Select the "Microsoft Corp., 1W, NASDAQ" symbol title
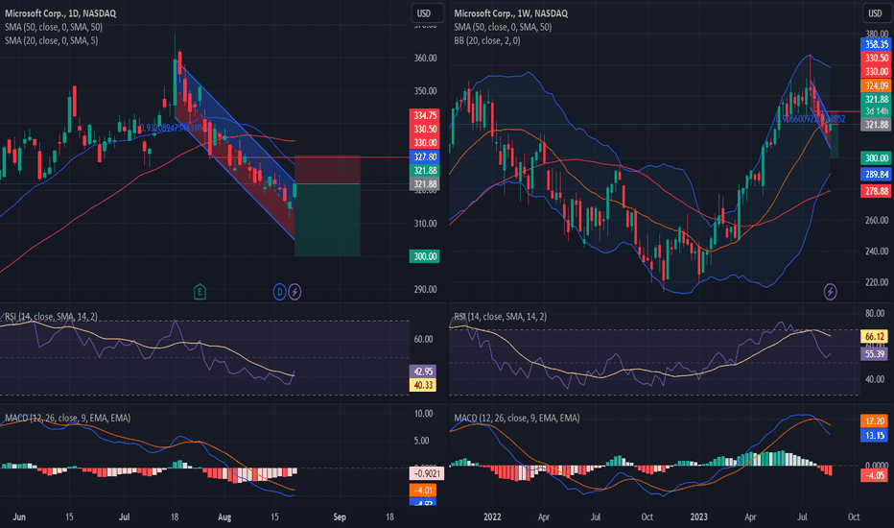The height and width of the screenshot is (528, 894). [511, 13]
